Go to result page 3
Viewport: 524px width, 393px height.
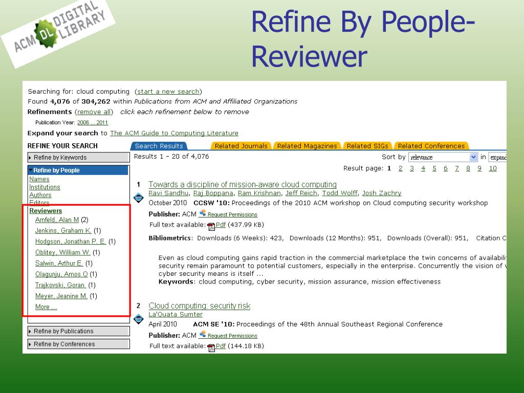(x=412, y=168)
